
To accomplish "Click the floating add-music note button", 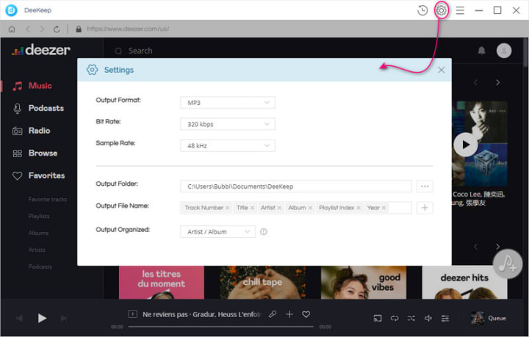I will [508, 264].
